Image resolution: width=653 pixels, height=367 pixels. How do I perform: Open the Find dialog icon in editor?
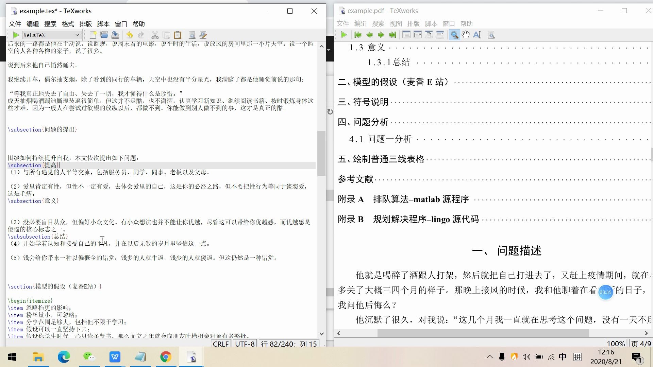(192, 35)
